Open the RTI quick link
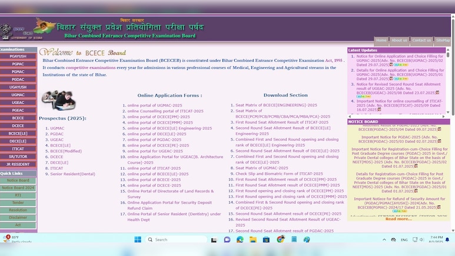Image resolution: width=455 pixels, height=256 pixels. 18,195
